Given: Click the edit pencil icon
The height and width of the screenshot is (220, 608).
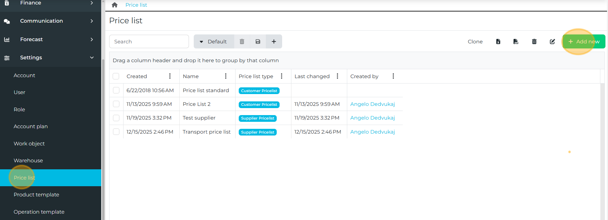Looking at the screenshot, I should click(552, 41).
